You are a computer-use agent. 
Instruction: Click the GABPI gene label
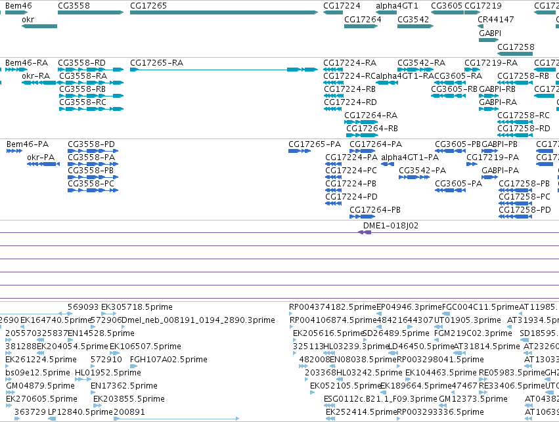490,33
